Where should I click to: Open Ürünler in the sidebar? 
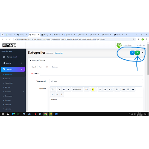click(x=8, y=79)
